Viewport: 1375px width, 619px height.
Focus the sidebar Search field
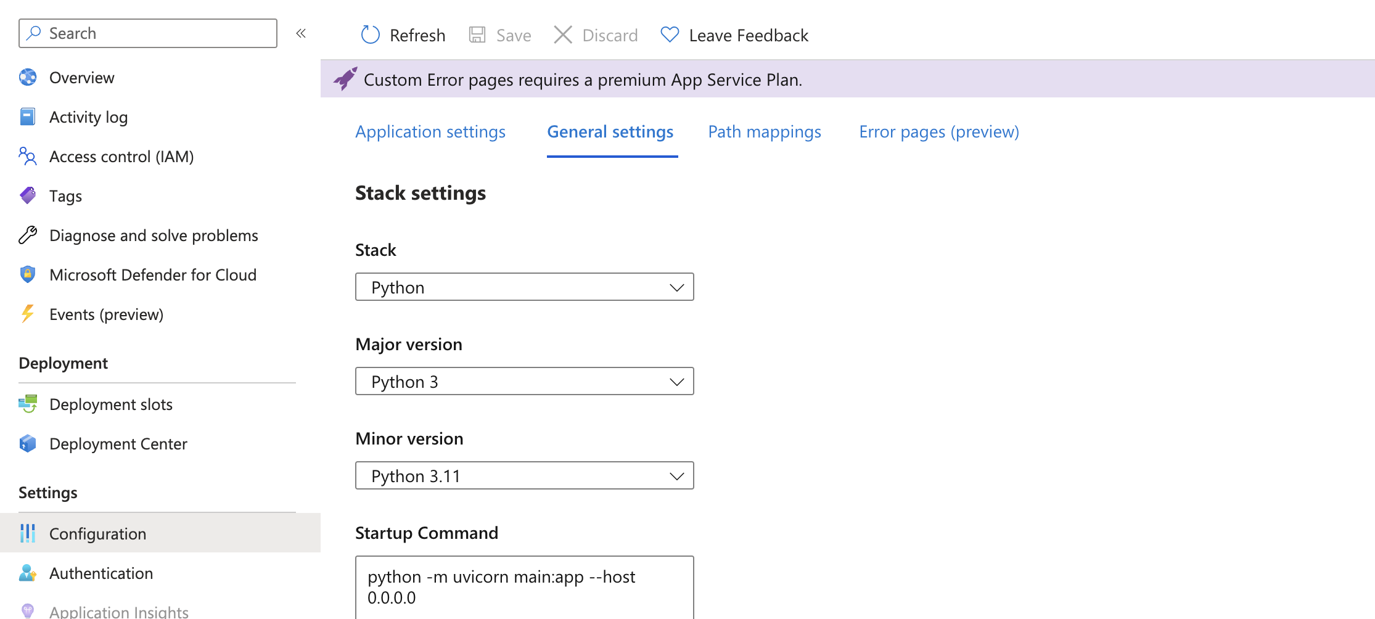(x=148, y=33)
